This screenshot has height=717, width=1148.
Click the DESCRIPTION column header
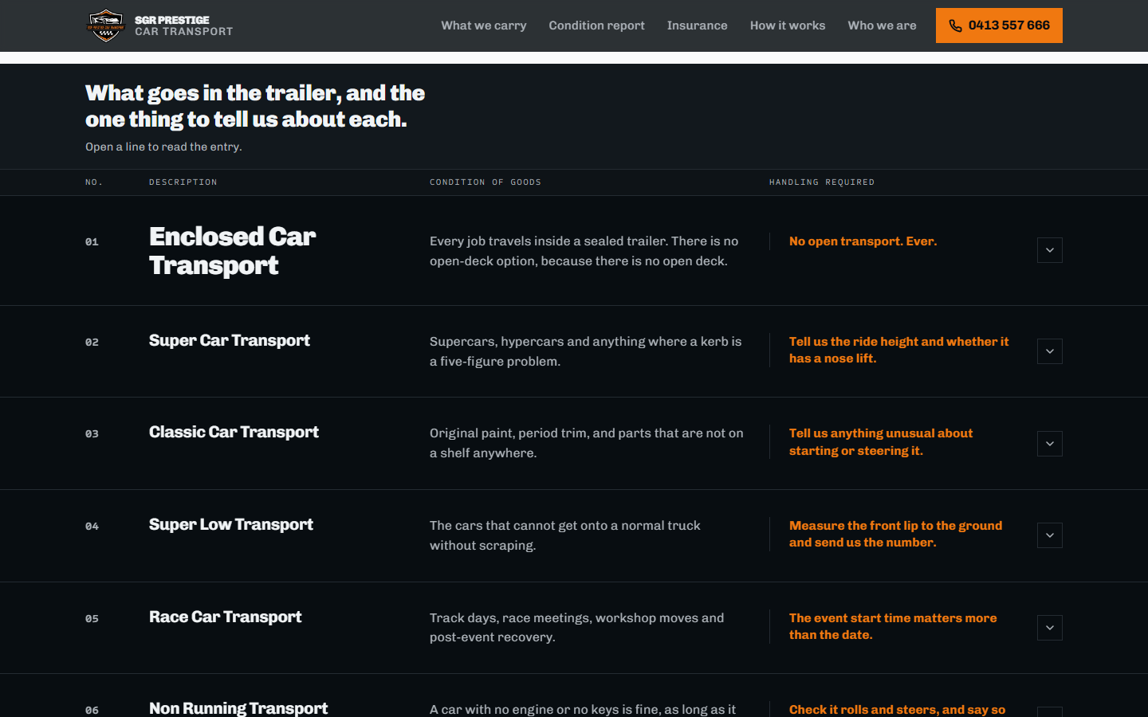click(x=183, y=182)
